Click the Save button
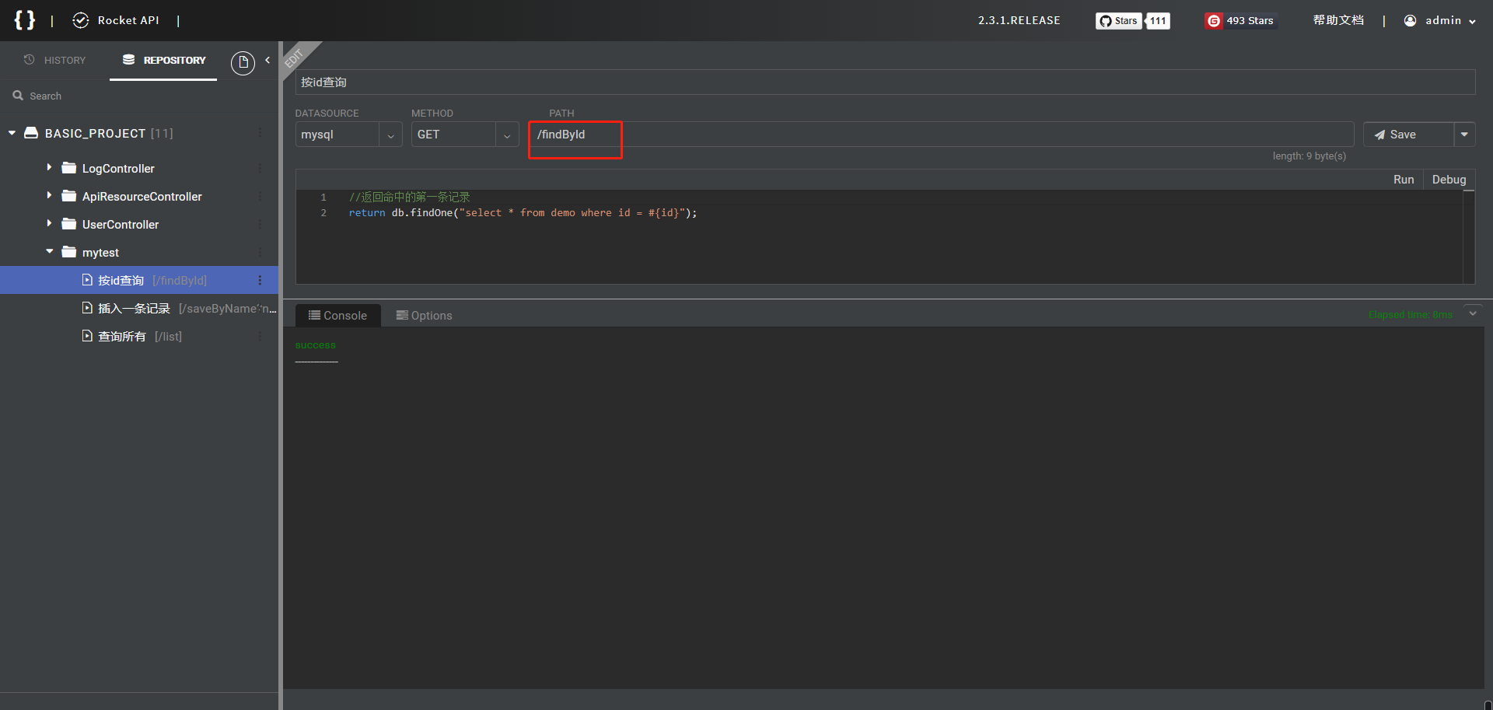The image size is (1493, 710). pyautogui.click(x=1408, y=135)
